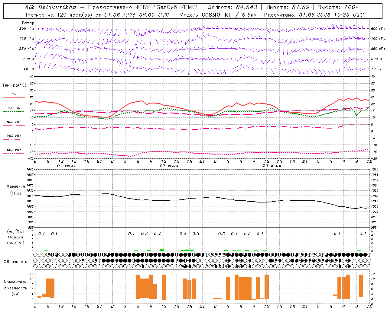The width and height of the screenshot is (387, 309).
Task: Click the Высота: 700м value
Action: 338,7
